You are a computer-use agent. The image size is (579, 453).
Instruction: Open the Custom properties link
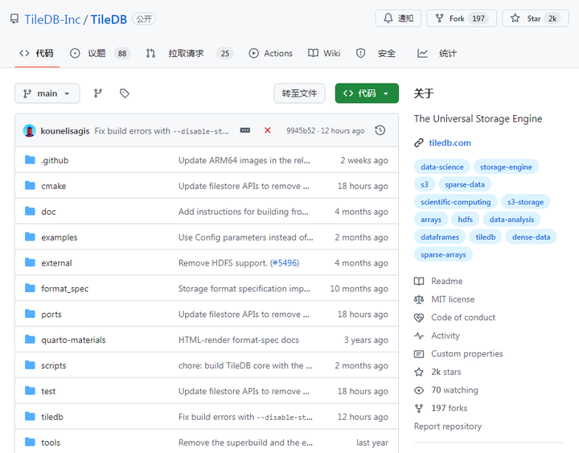click(x=466, y=353)
